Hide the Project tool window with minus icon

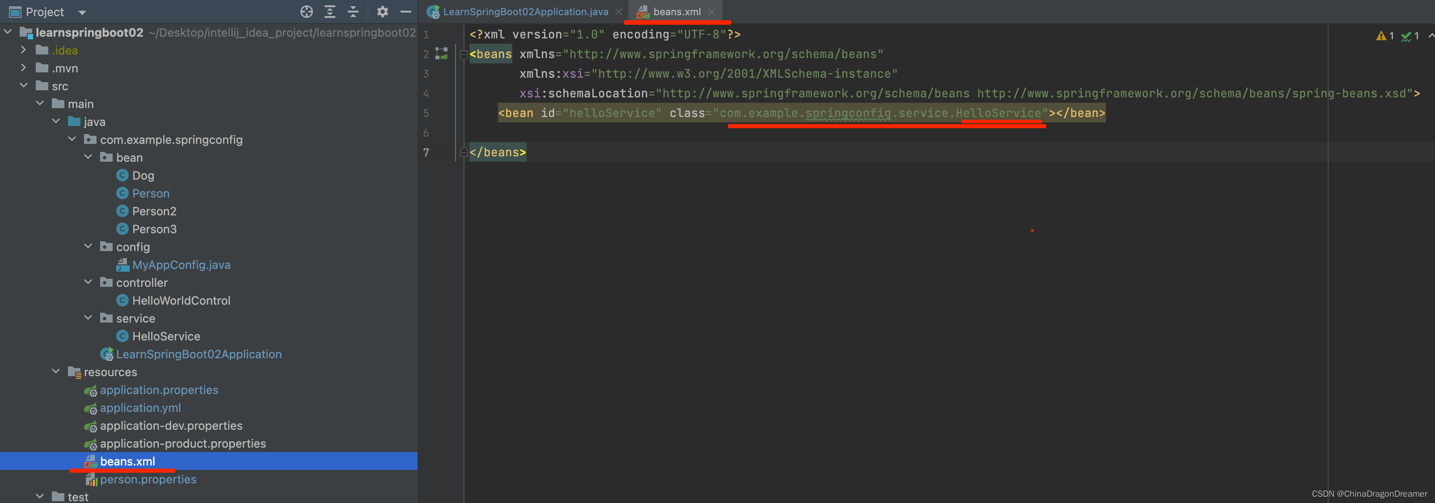(406, 12)
